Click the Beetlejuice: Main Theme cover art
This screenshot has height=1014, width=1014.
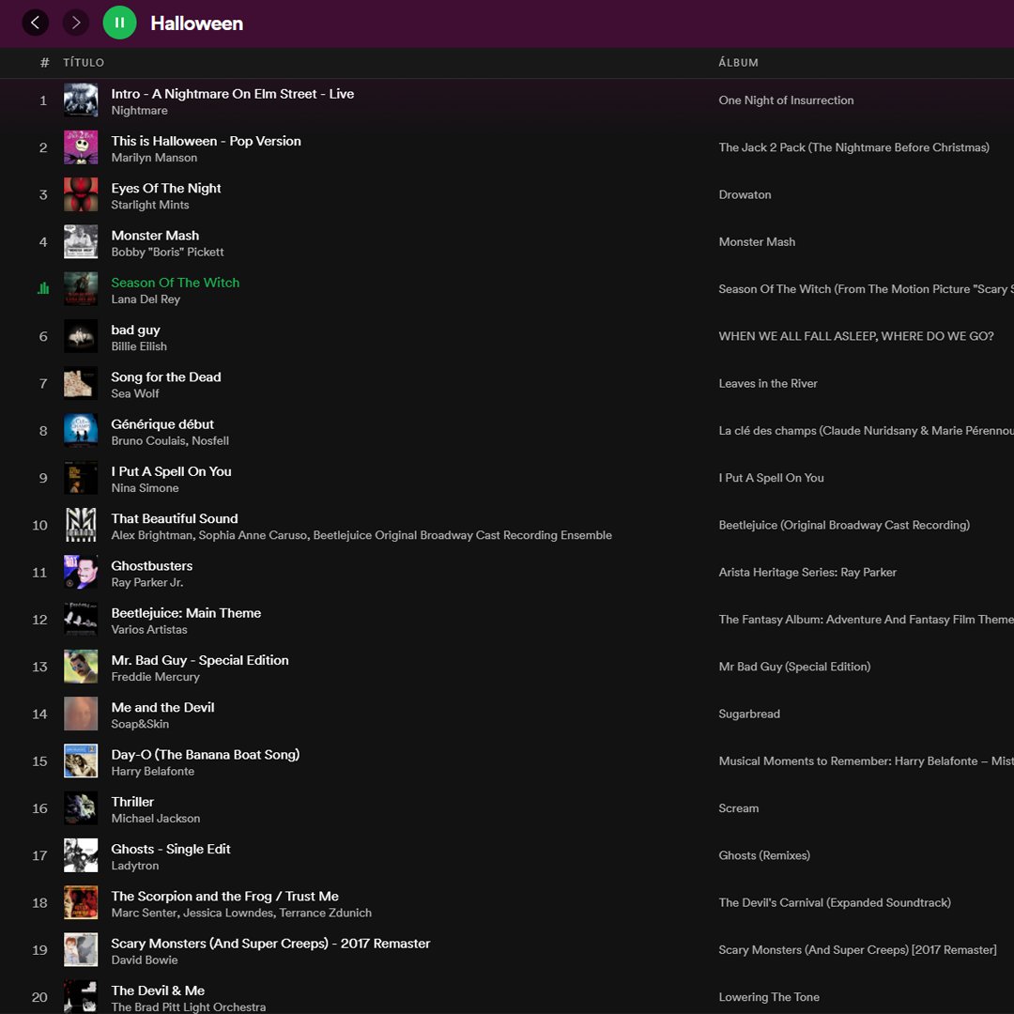tap(81, 620)
